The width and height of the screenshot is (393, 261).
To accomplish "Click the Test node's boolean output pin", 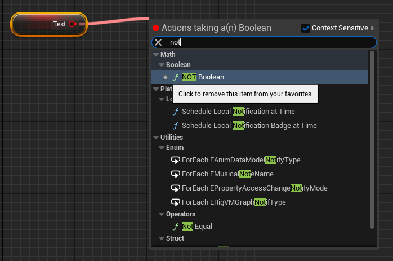I will [x=73, y=24].
